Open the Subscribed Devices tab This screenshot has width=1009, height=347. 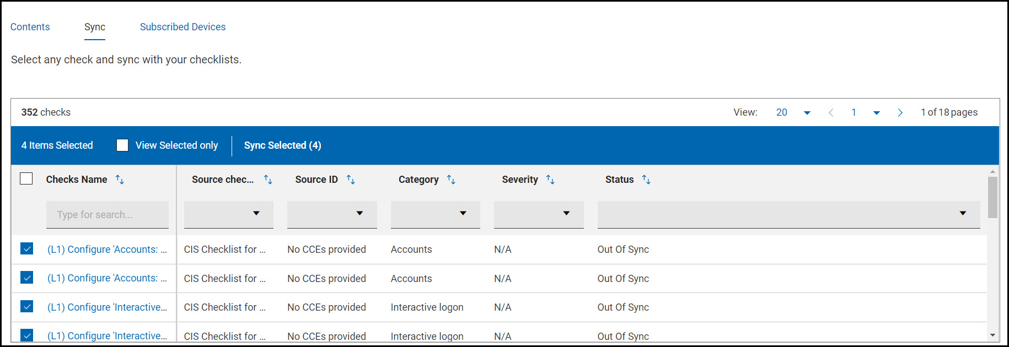tap(183, 27)
